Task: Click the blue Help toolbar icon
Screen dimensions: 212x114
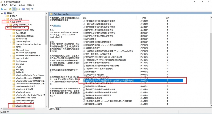Action: 24,9
